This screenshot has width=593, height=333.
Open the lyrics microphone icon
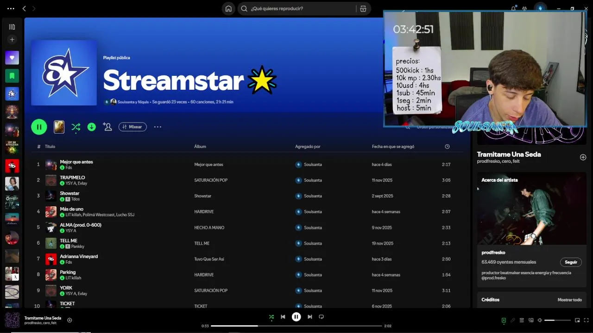(513, 320)
